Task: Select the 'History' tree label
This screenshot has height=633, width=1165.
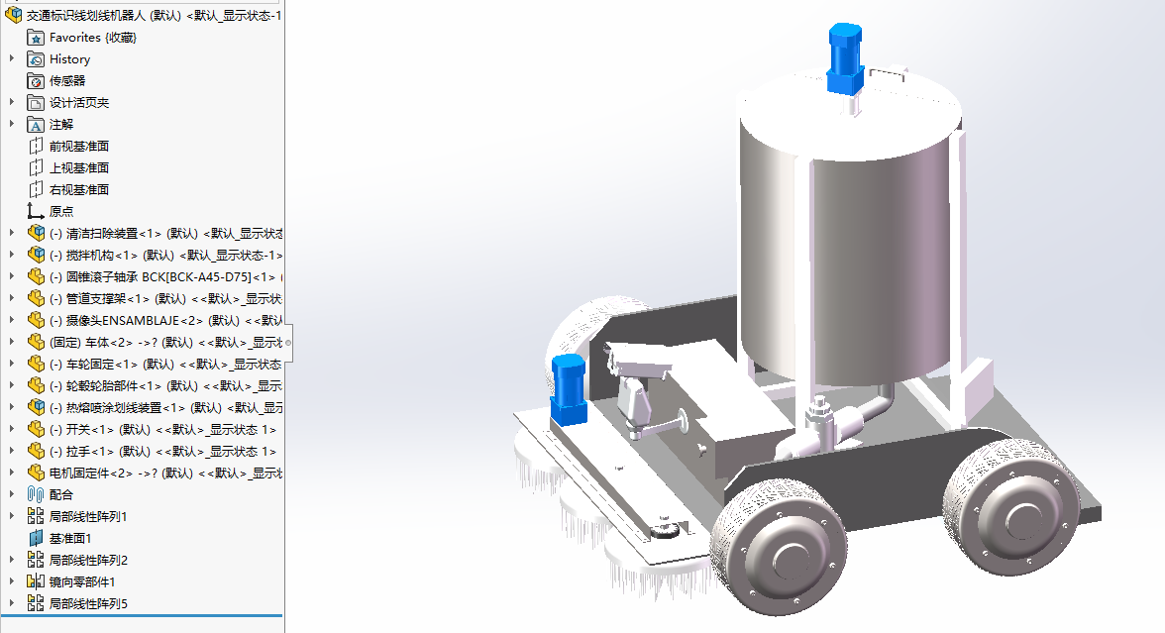Action: tap(69, 58)
